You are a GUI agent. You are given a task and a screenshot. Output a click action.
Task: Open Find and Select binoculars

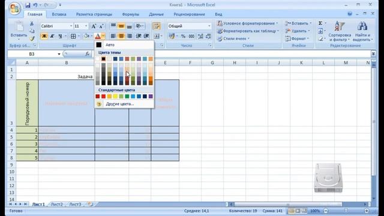point(362,31)
